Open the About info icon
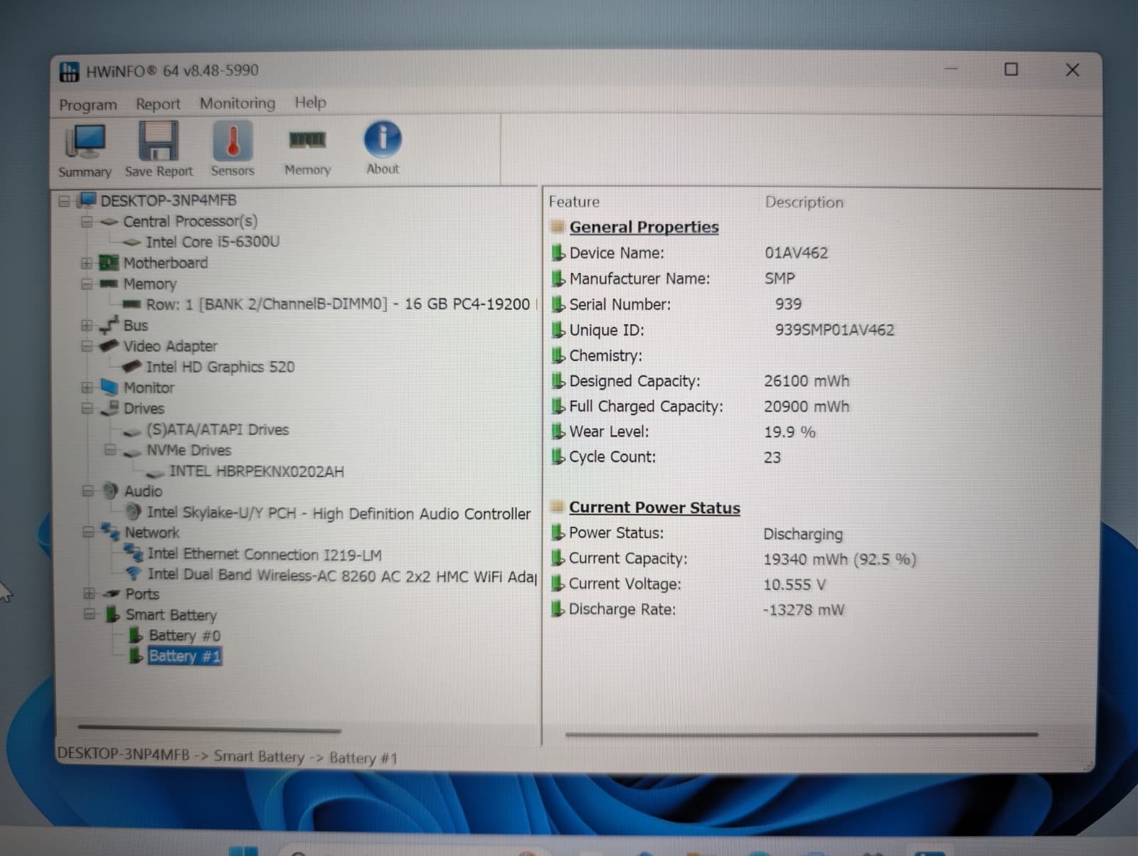 point(383,139)
